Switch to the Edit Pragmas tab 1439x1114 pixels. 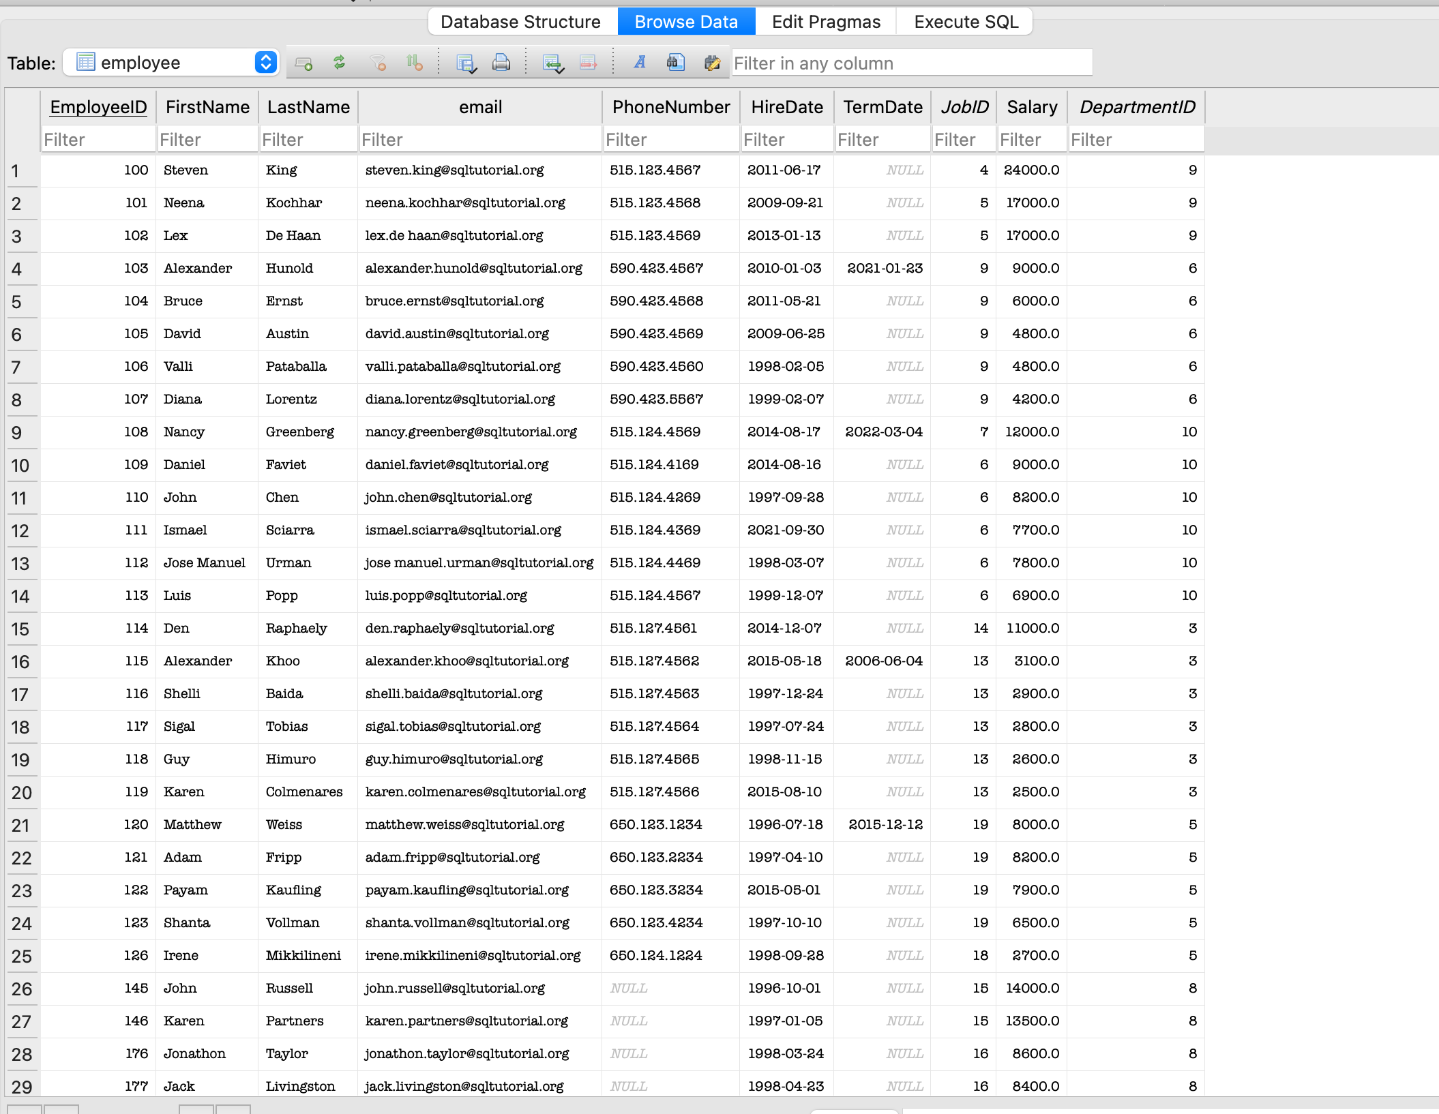coord(826,22)
